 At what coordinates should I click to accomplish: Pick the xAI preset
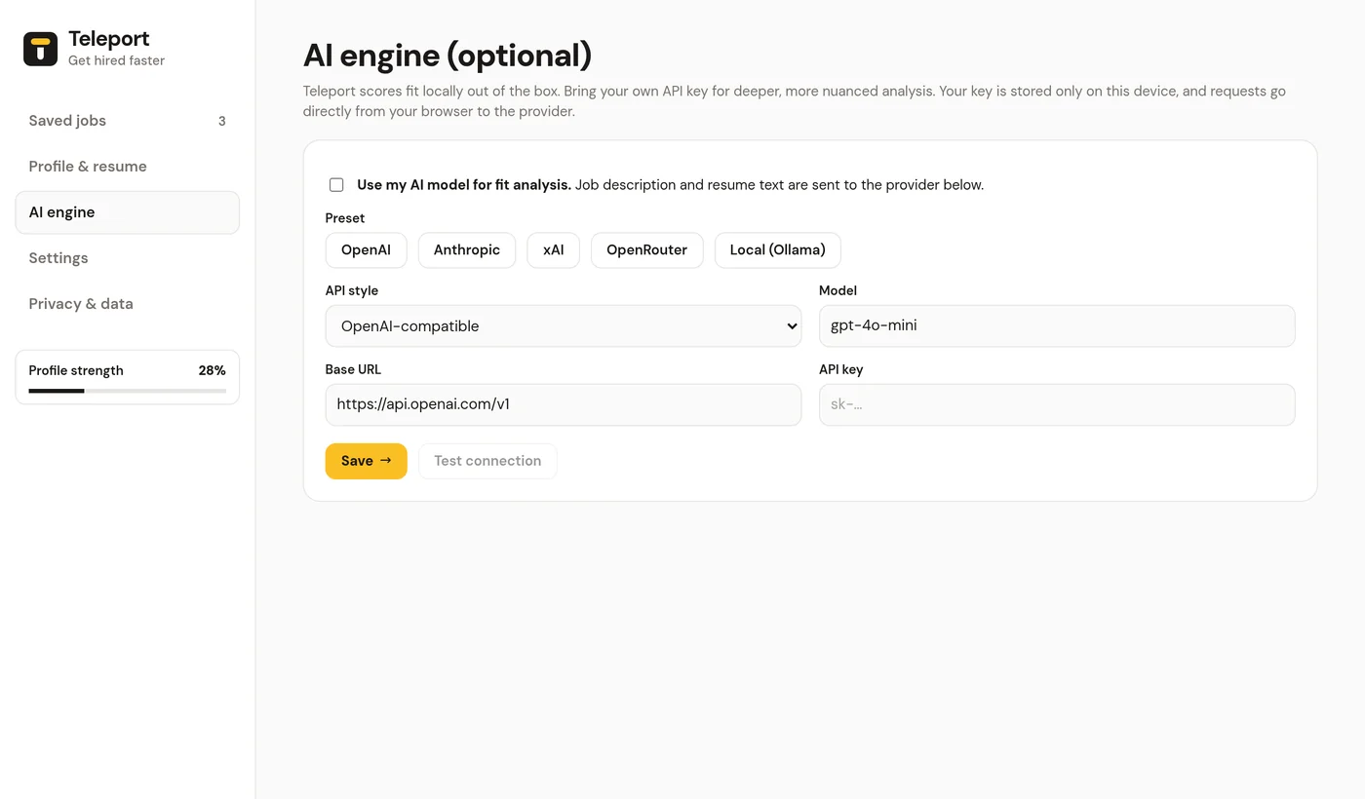554,250
